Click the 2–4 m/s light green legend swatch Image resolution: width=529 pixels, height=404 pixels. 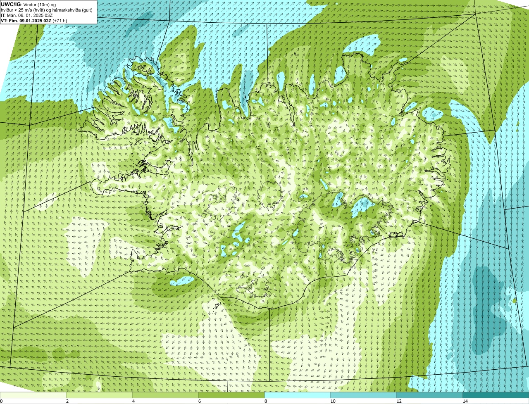(x=99, y=395)
